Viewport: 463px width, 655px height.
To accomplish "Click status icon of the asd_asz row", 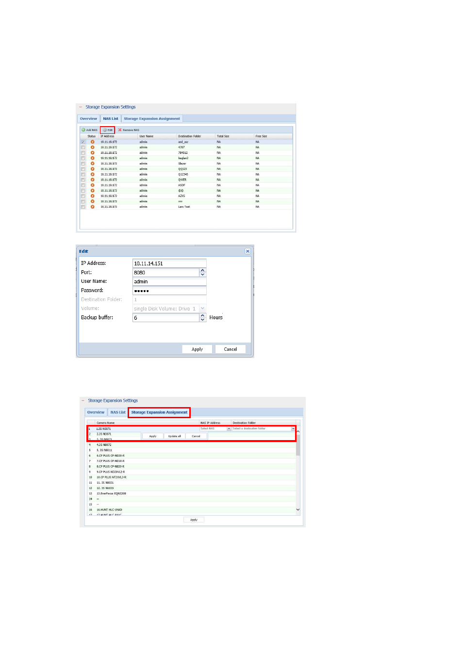I will (x=93, y=142).
